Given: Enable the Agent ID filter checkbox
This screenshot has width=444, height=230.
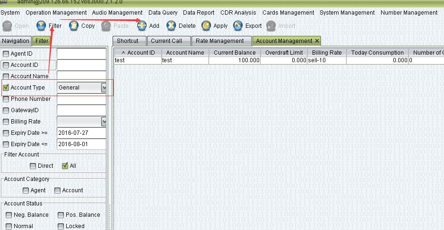Looking at the screenshot, I should 6,54.
